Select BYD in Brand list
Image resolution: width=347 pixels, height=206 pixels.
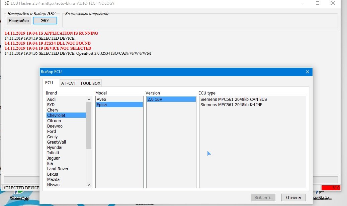(66, 105)
